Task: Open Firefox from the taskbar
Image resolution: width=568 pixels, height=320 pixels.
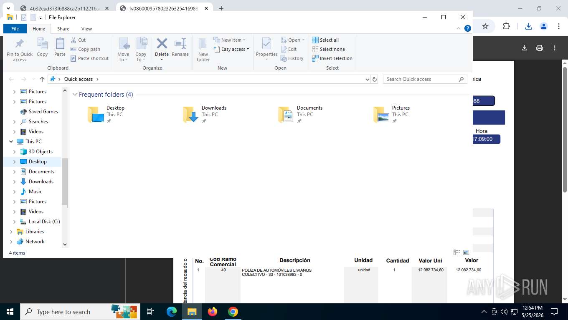Action: click(x=213, y=312)
